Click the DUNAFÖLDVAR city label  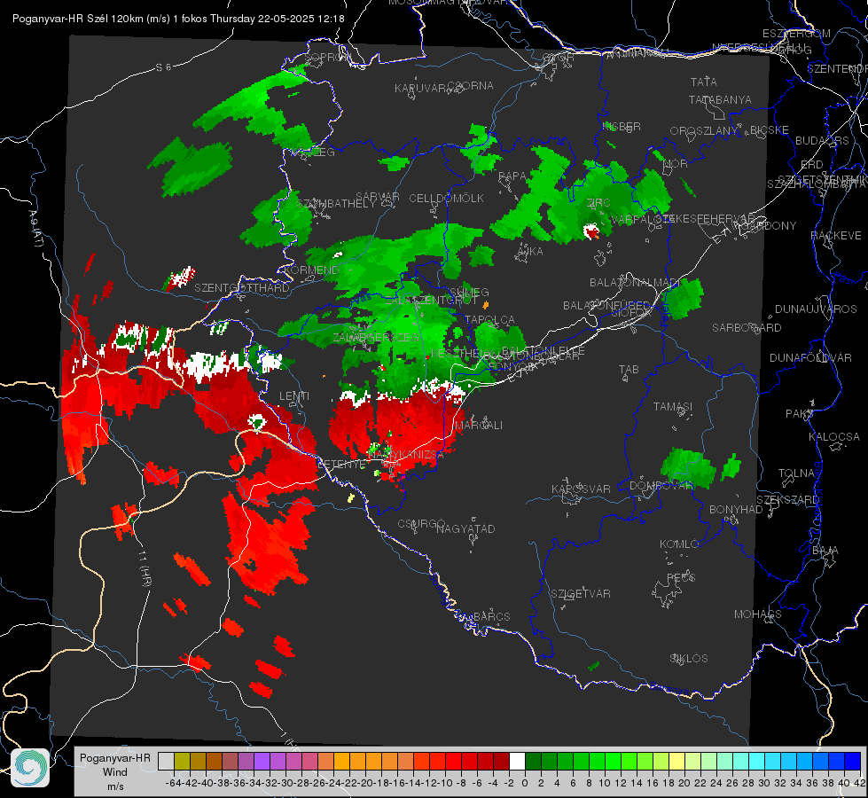[810, 358]
